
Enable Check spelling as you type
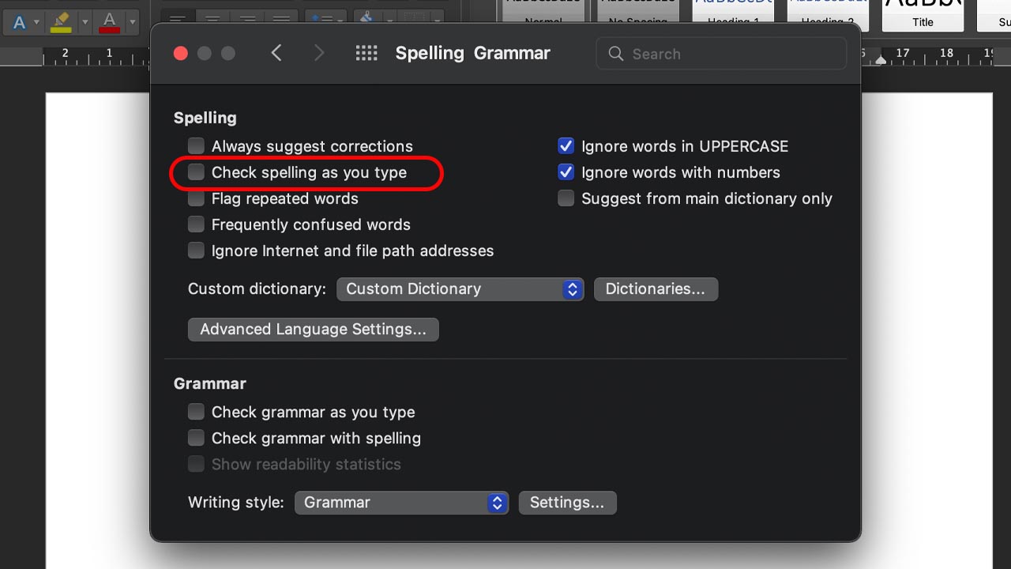(196, 172)
